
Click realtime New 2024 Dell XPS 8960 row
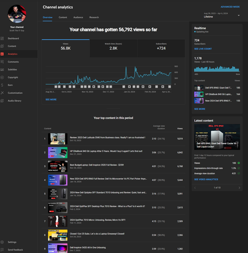(217, 101)
